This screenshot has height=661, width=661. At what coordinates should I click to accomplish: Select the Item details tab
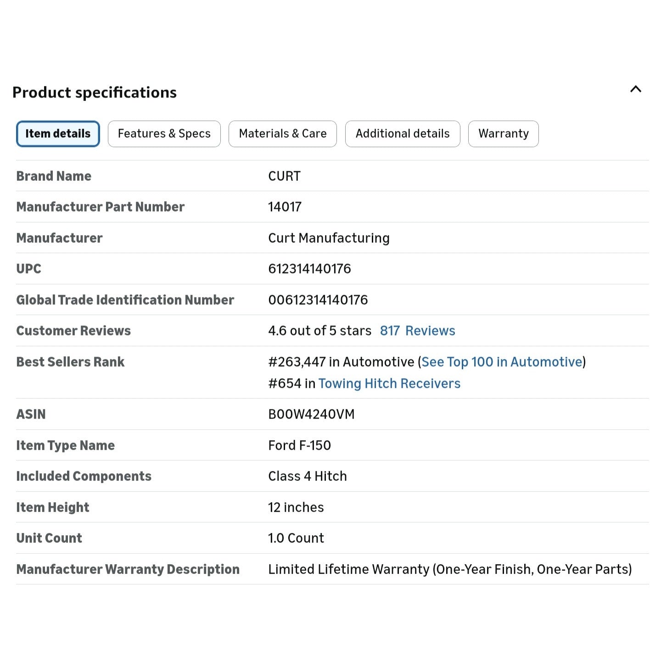(x=58, y=134)
